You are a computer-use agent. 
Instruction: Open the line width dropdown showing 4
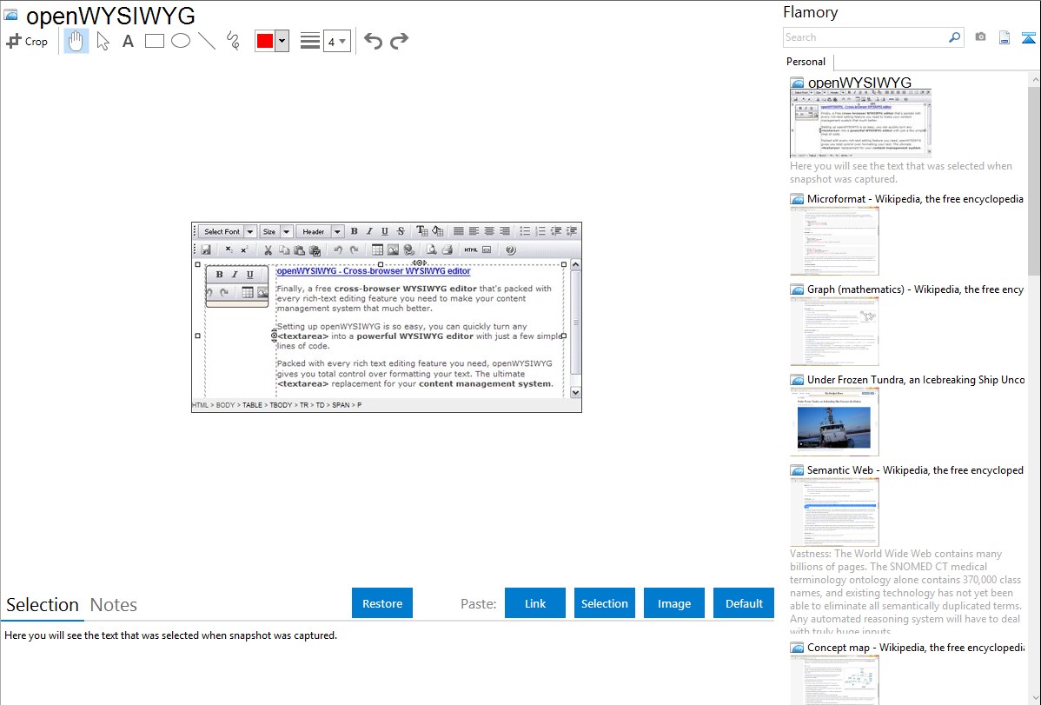tap(337, 41)
